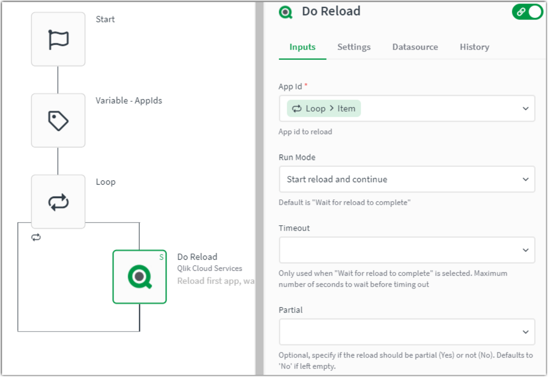Click the Do Reload block label
Screen dimensions: 548x377
point(197,257)
